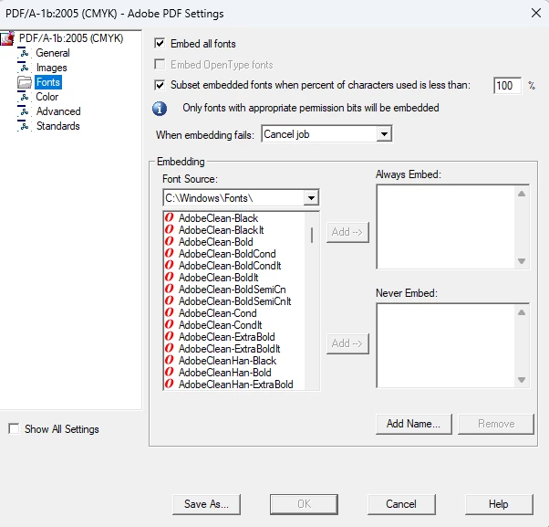Open Advanced settings page
The height and width of the screenshot is (527, 549).
click(x=58, y=111)
